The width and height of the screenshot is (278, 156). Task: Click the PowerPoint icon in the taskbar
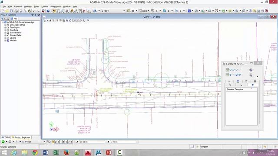109,153
